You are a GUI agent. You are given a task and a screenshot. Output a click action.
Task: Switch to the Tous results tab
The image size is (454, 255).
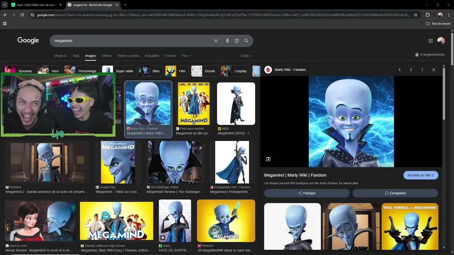(76, 56)
